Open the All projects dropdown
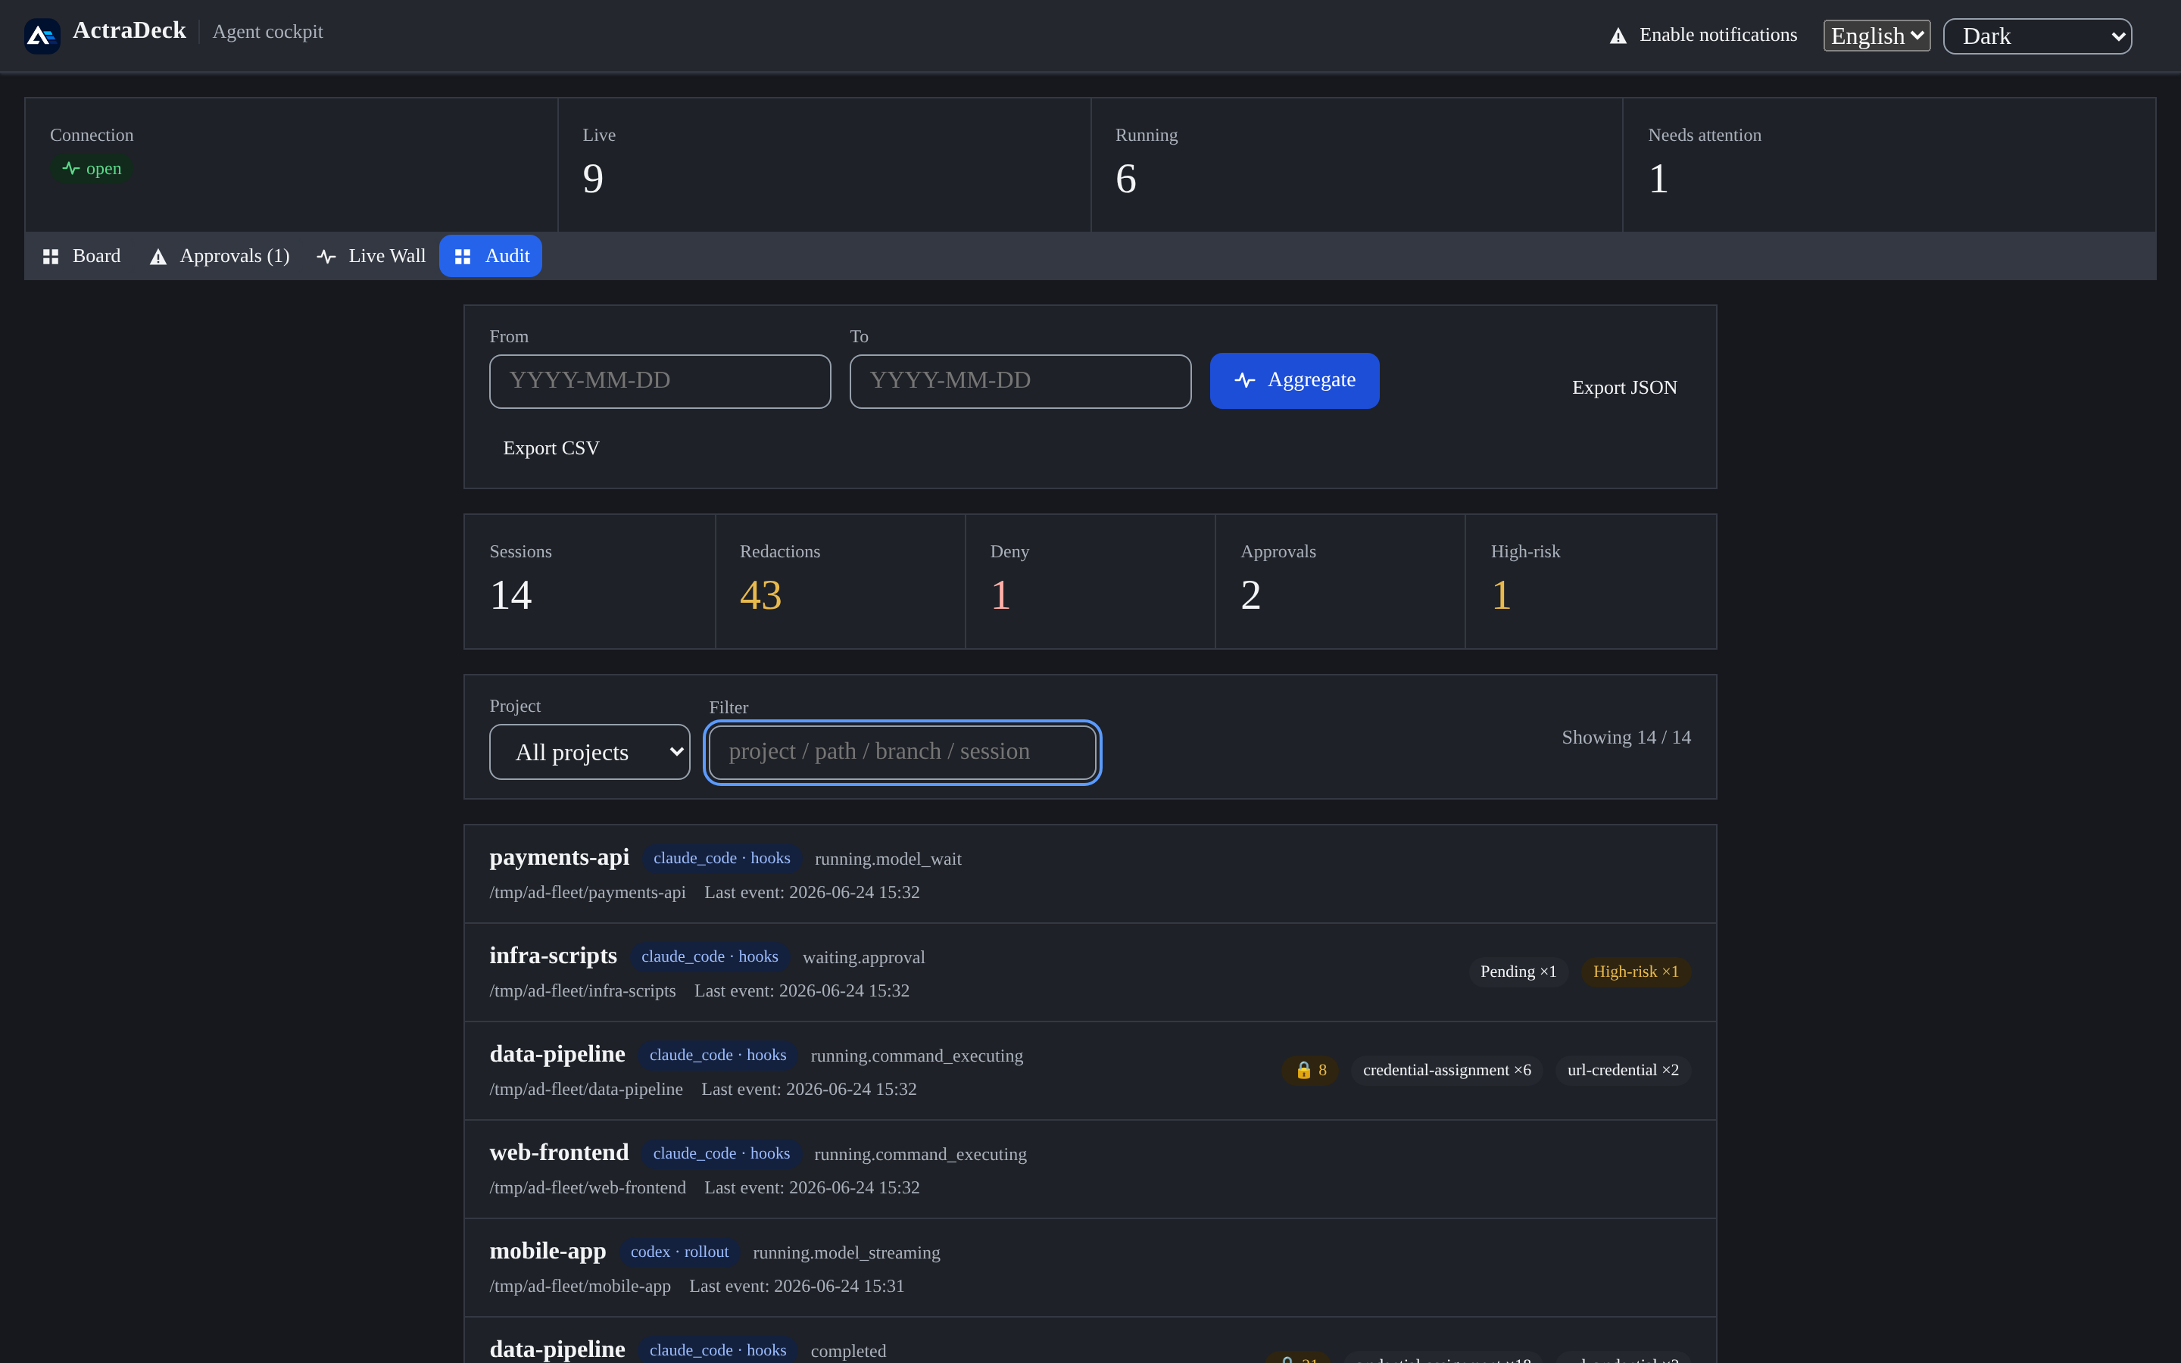The width and height of the screenshot is (2181, 1363). 589,752
